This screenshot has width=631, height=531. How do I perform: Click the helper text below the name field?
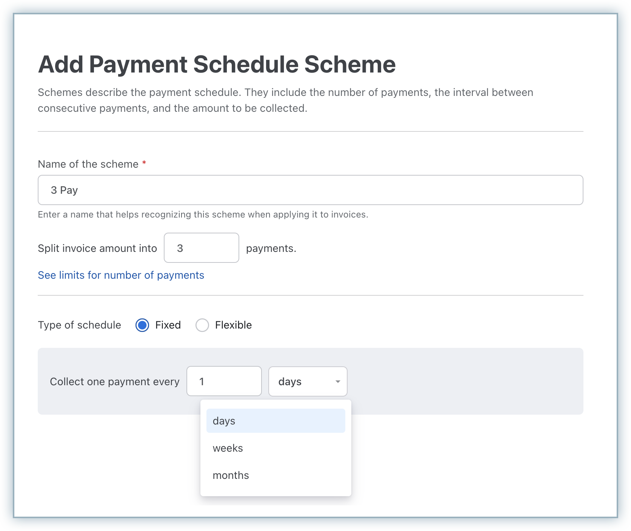[x=203, y=215]
